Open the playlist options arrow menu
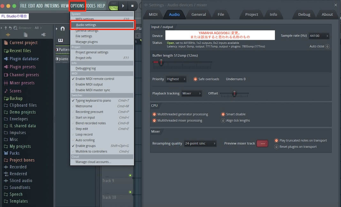This screenshot has height=207, width=341. point(57,28)
